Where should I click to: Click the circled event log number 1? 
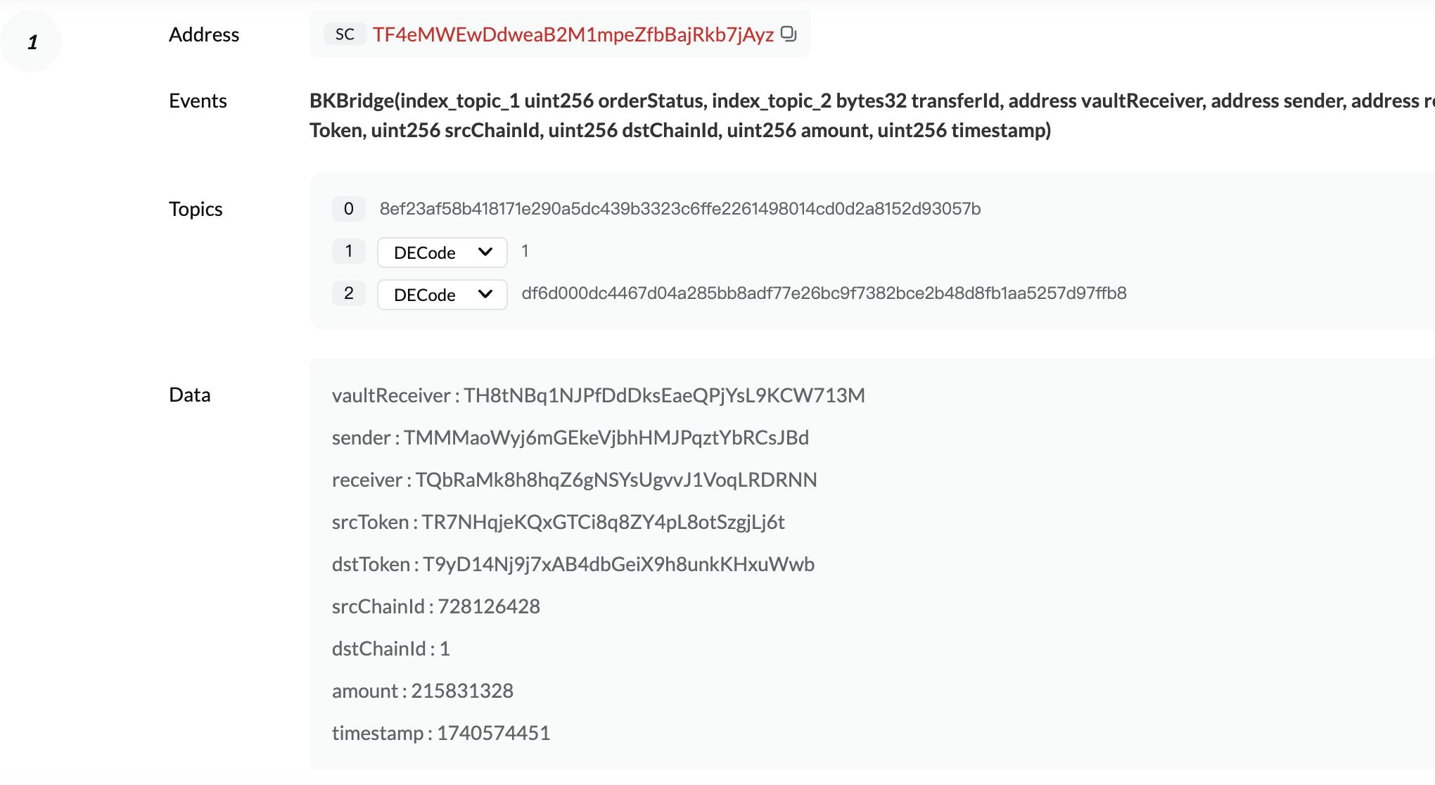click(x=32, y=42)
